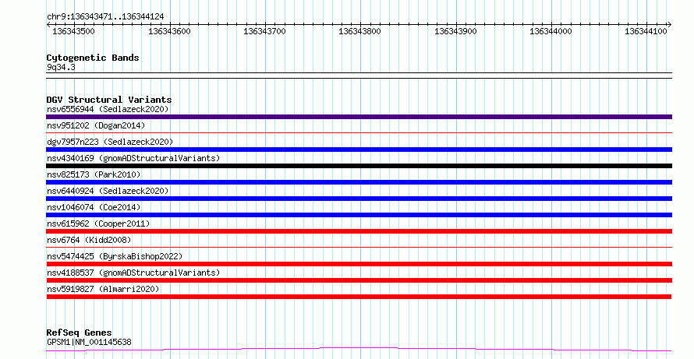The height and width of the screenshot is (359, 694).
Task: Click ruler position 136343800
Action: (x=359, y=31)
